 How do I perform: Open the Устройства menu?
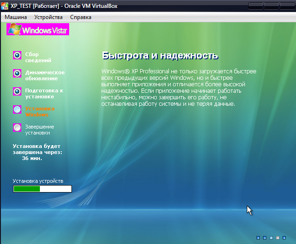click(x=48, y=17)
